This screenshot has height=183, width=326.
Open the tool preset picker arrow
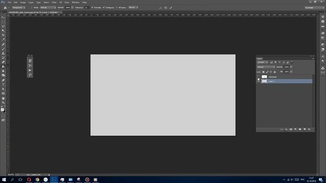tap(9, 8)
